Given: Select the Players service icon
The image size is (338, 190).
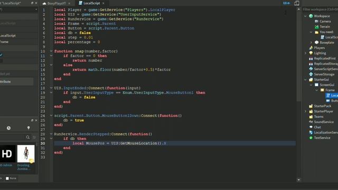Looking at the screenshot, I should pyautogui.click(x=311, y=48).
